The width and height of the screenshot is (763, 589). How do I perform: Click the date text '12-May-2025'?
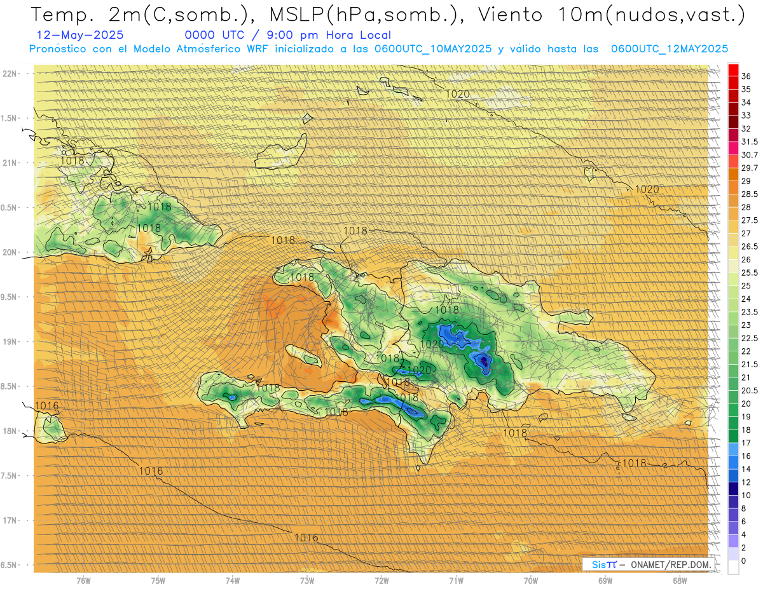[x=81, y=35]
